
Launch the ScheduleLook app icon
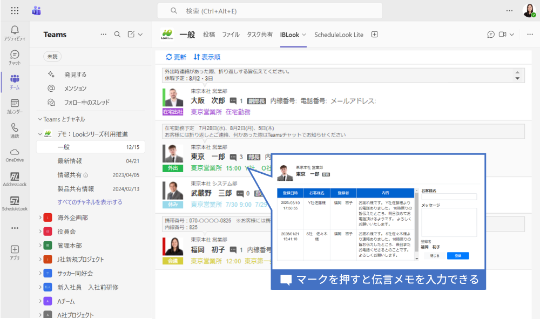click(15, 203)
